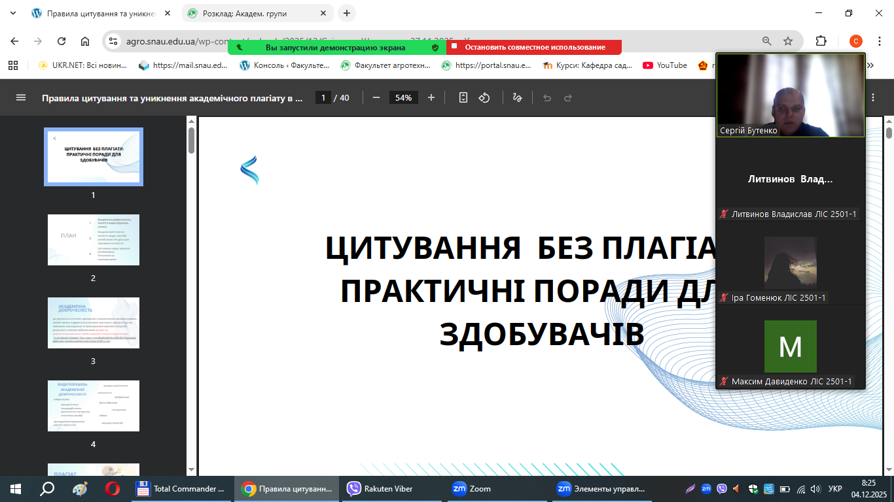Open the Chrome Extensions puzzle icon
This screenshot has width=894, height=502.
[821, 41]
